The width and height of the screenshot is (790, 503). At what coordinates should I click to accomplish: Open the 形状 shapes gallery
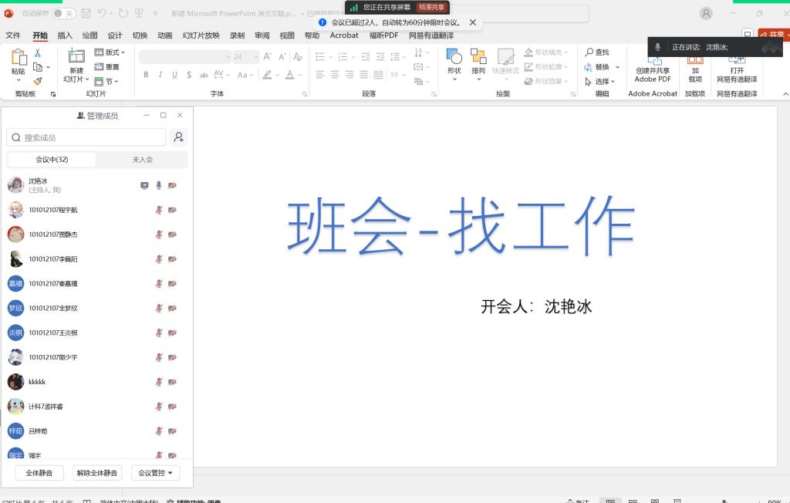click(454, 62)
